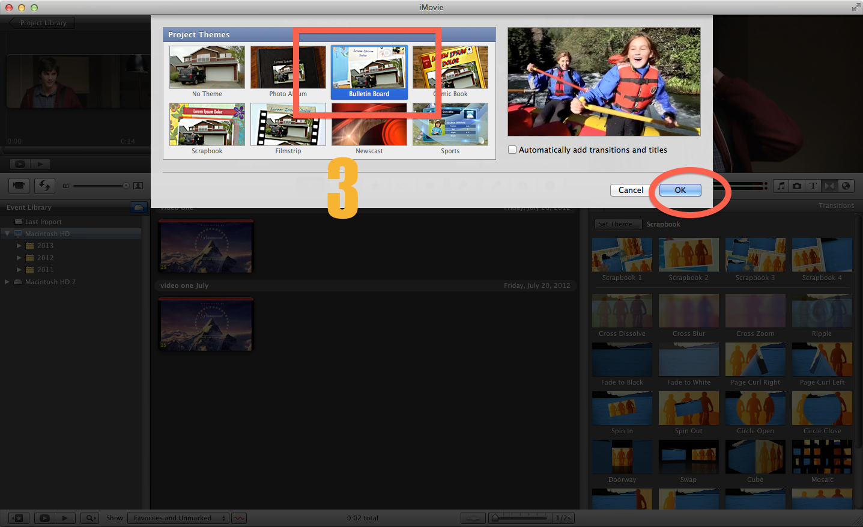Play project from beginning
863x527 pixels.
pyautogui.click(x=40, y=163)
